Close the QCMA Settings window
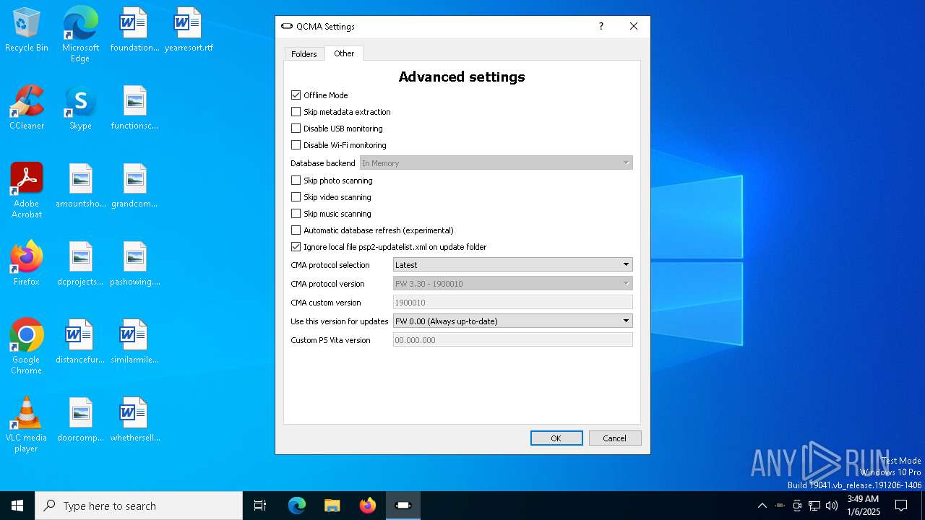925x520 pixels. click(x=634, y=26)
